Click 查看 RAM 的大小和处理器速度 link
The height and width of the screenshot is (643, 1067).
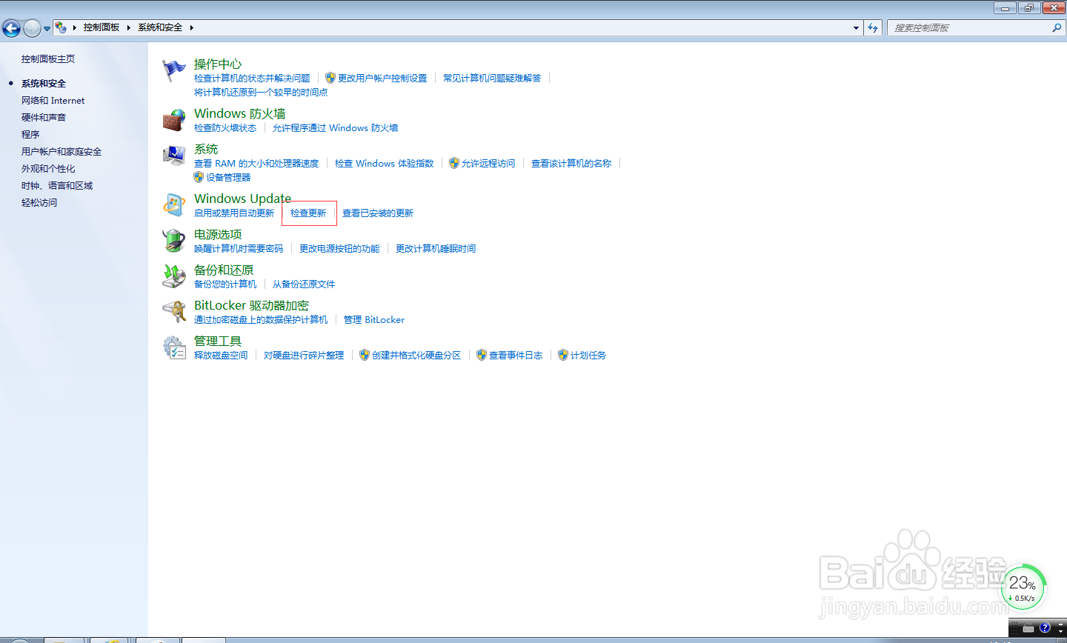(x=256, y=163)
